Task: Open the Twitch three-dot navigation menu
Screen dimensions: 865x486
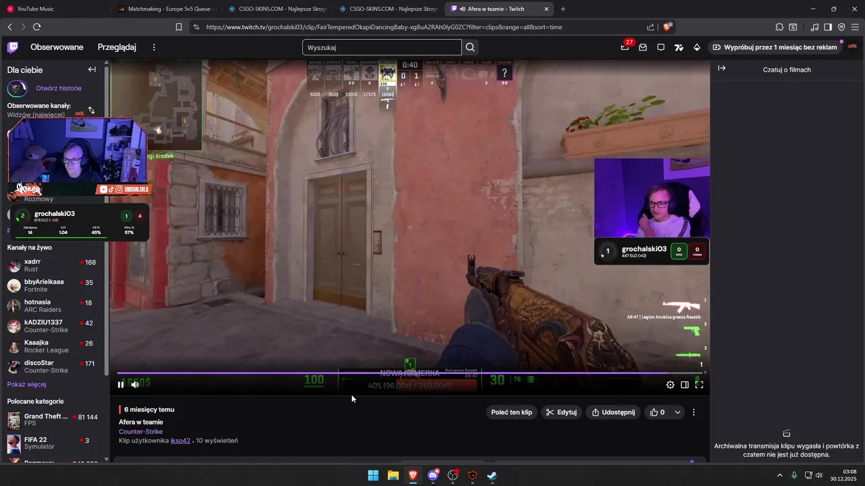Action: point(154,47)
